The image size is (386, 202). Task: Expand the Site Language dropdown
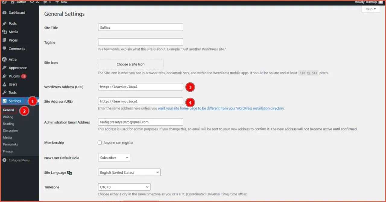click(129, 172)
